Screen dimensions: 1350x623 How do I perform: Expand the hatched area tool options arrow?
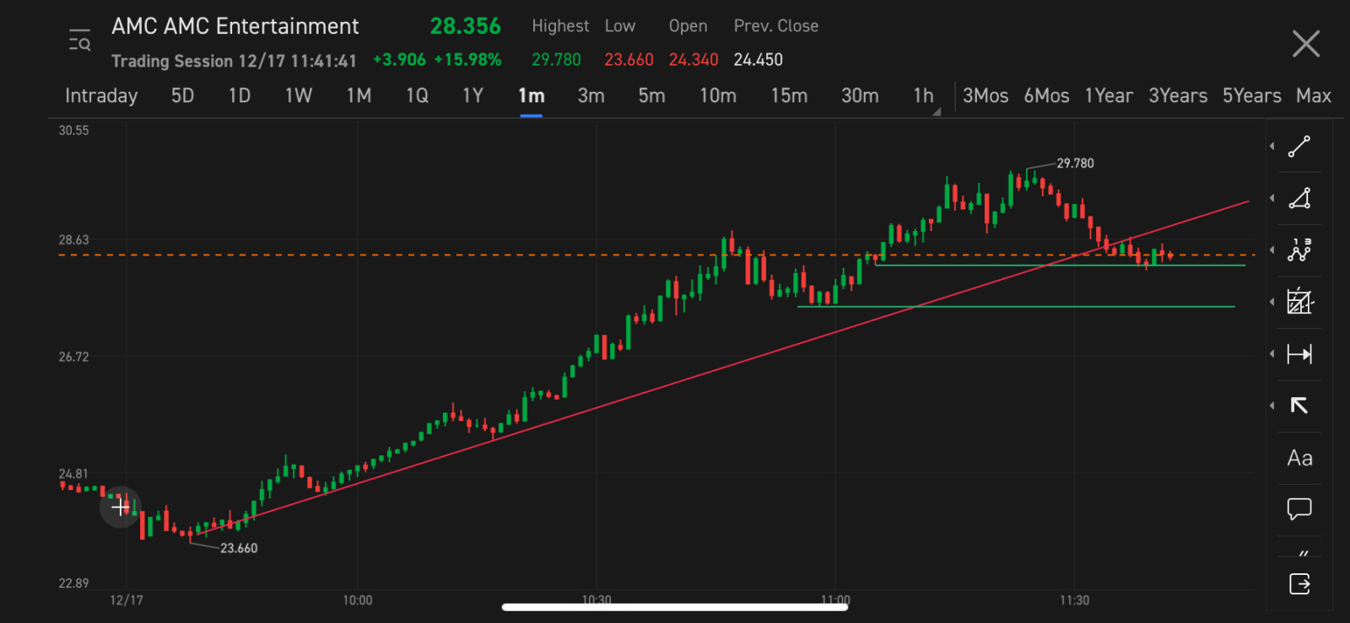pyautogui.click(x=1272, y=302)
